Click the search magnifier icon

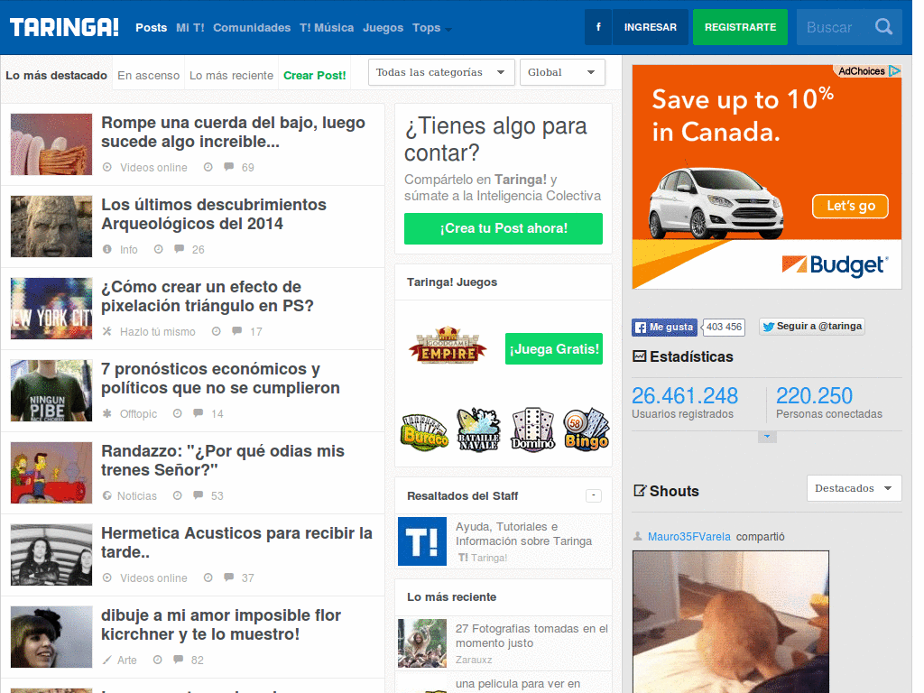pos(883,27)
